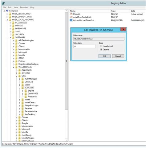This screenshot has width=146, height=148.
Task: Click the HKEY_CLASSES_ROOT folder icon
Action: click(x=10, y=14)
